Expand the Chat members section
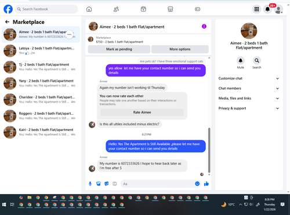Screen dimensions: 290x215 (x=249, y=89)
